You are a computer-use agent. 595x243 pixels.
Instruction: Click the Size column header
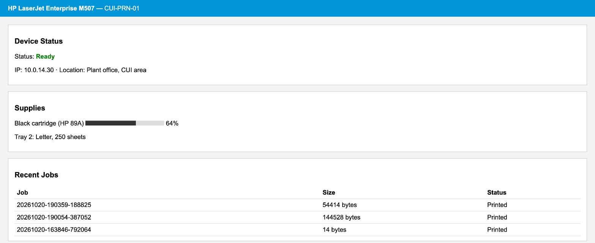[x=329, y=193]
